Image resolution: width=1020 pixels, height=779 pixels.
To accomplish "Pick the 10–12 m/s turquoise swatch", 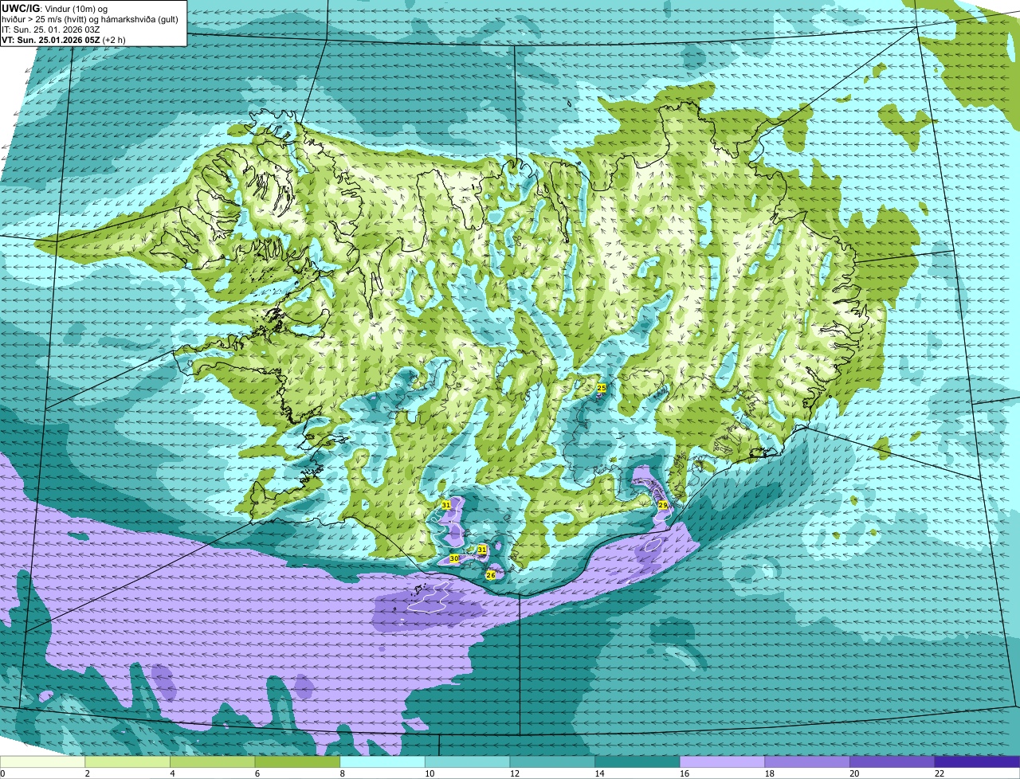I will pos(467,762).
